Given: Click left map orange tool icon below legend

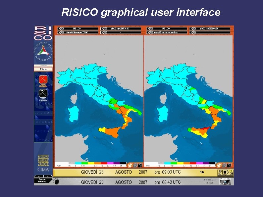Looking at the screenshot, I should pos(130,165).
